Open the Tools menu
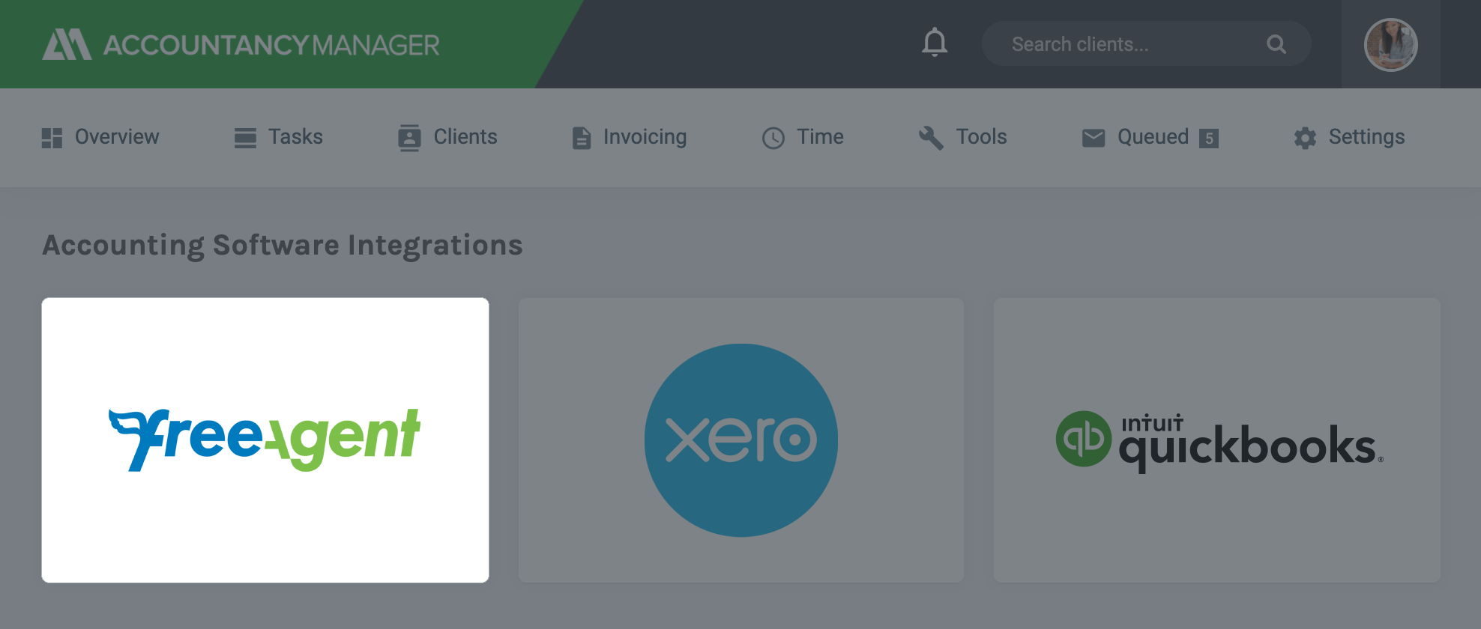1481x629 pixels. point(963,137)
